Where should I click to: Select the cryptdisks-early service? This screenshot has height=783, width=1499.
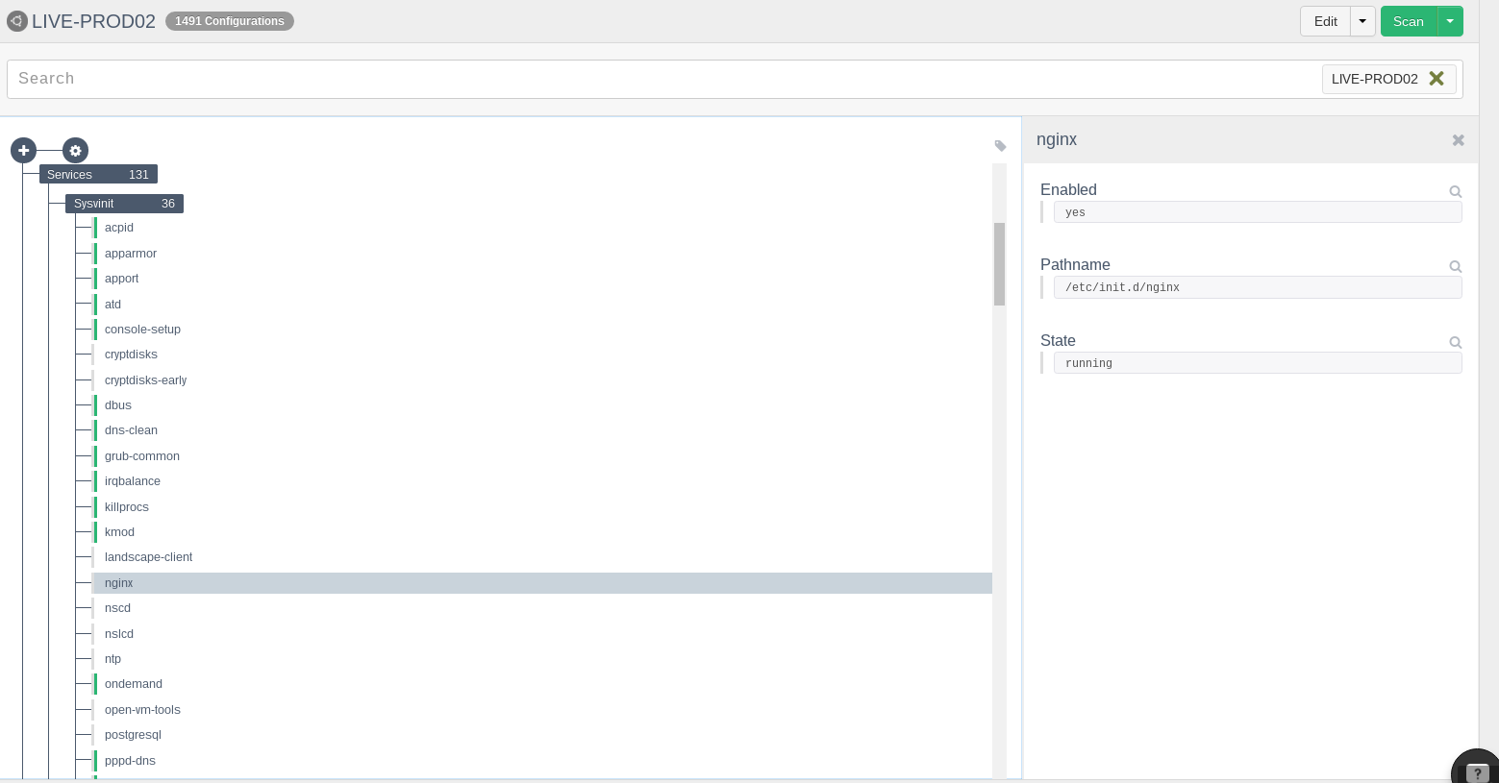click(x=146, y=380)
